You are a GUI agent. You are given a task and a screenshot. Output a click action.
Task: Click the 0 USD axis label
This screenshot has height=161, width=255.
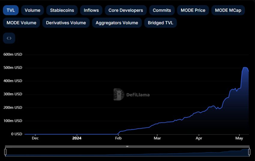click(16, 134)
